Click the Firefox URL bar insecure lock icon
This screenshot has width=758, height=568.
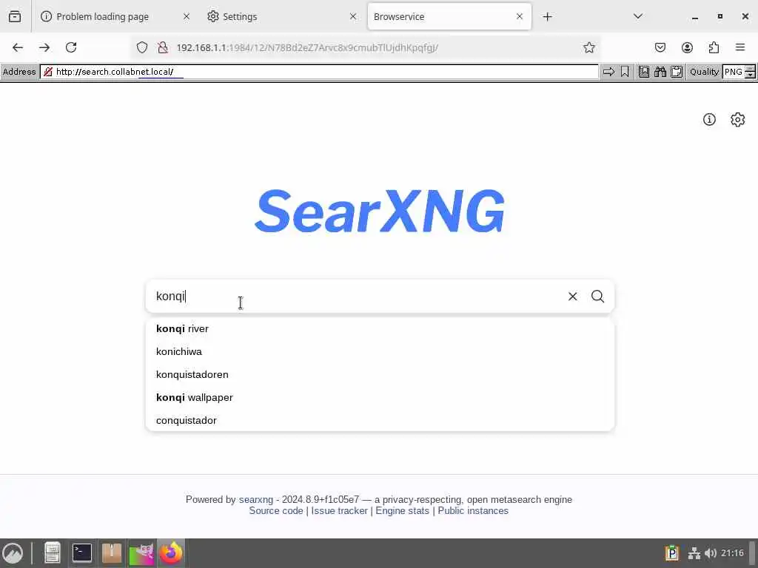162,47
